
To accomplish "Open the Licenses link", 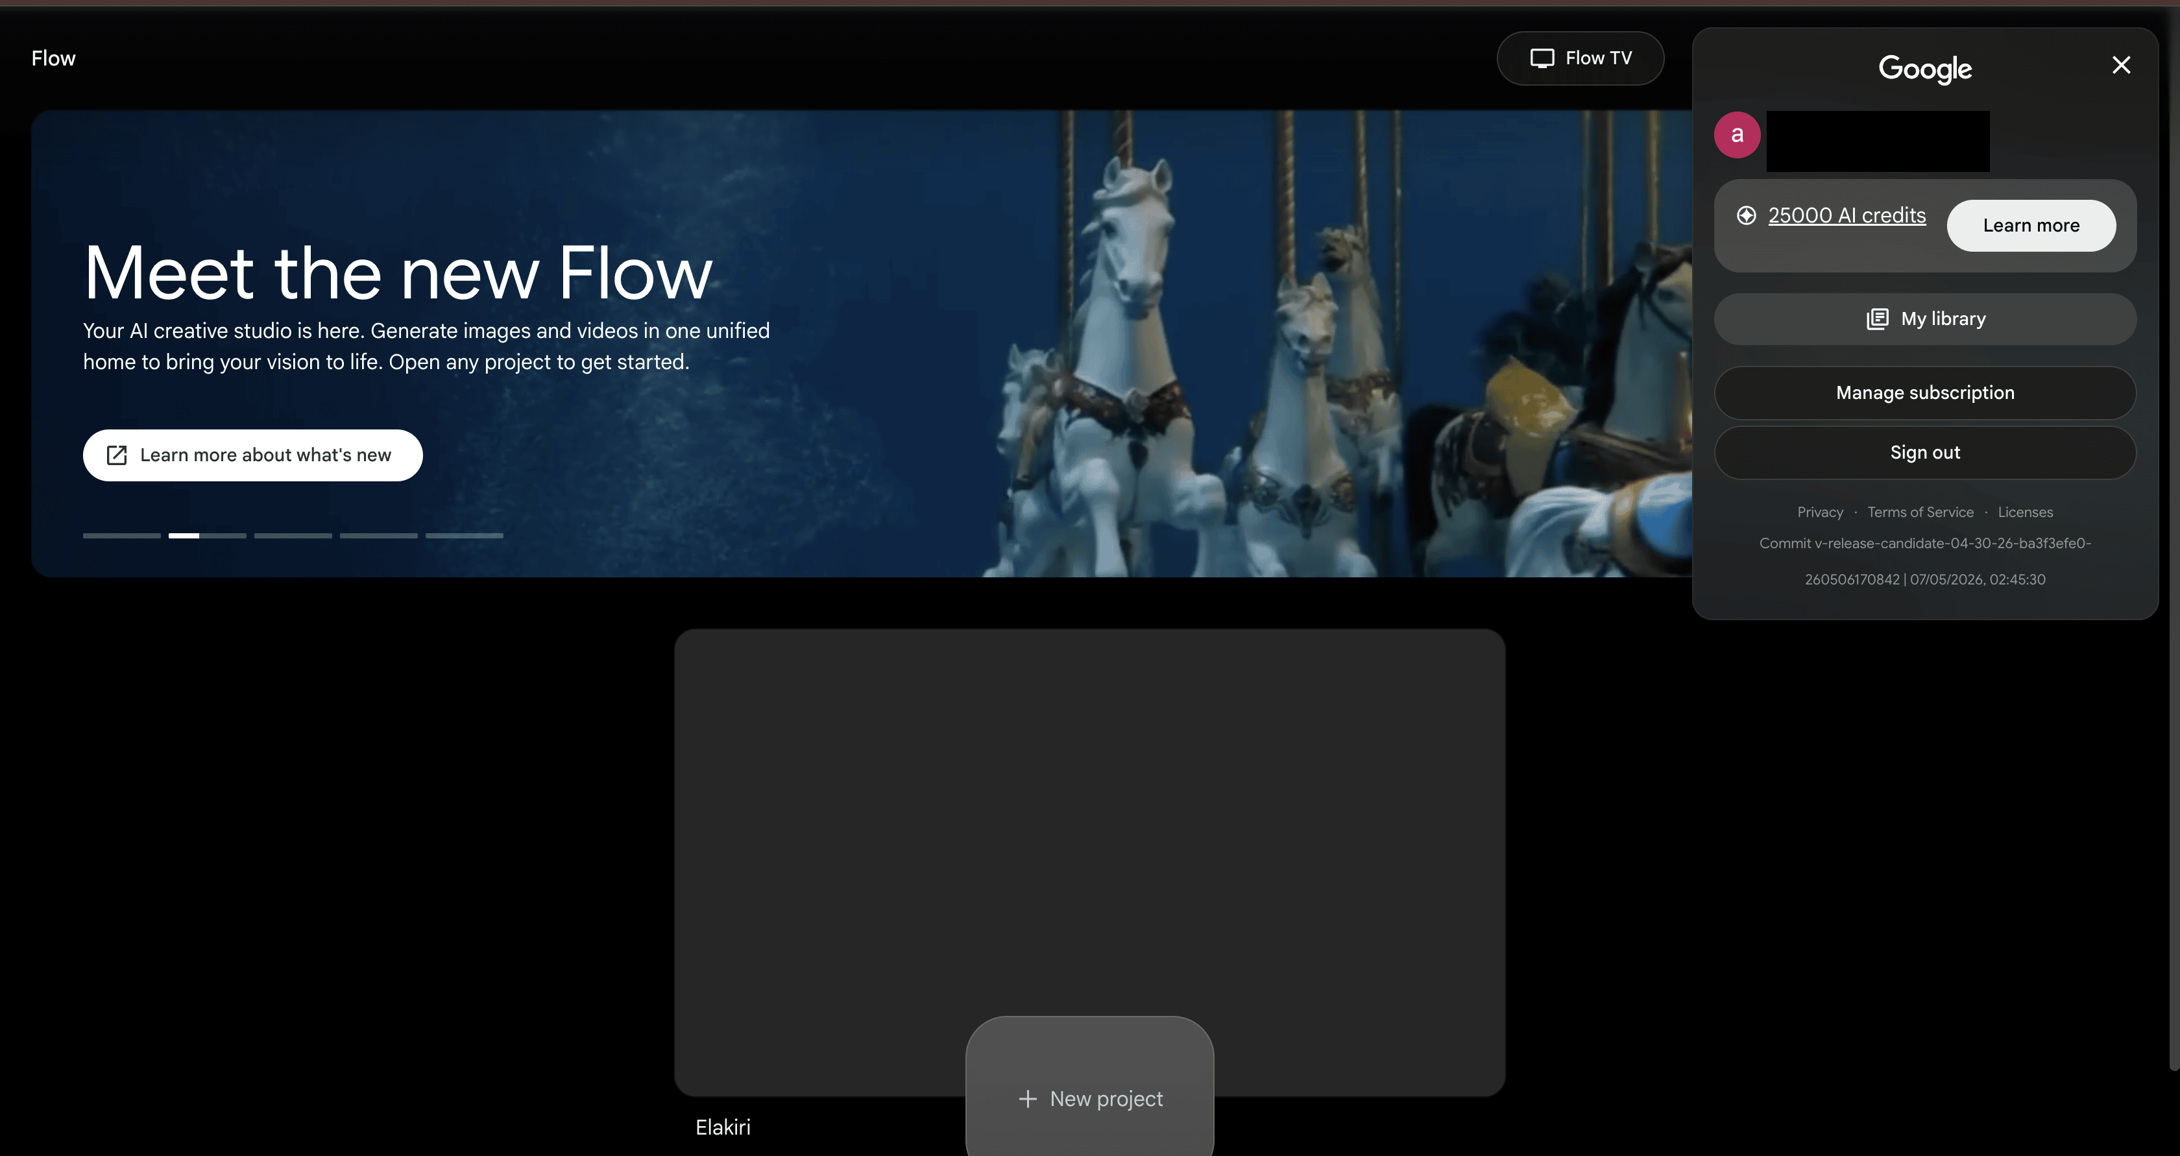I will pyautogui.click(x=2025, y=512).
